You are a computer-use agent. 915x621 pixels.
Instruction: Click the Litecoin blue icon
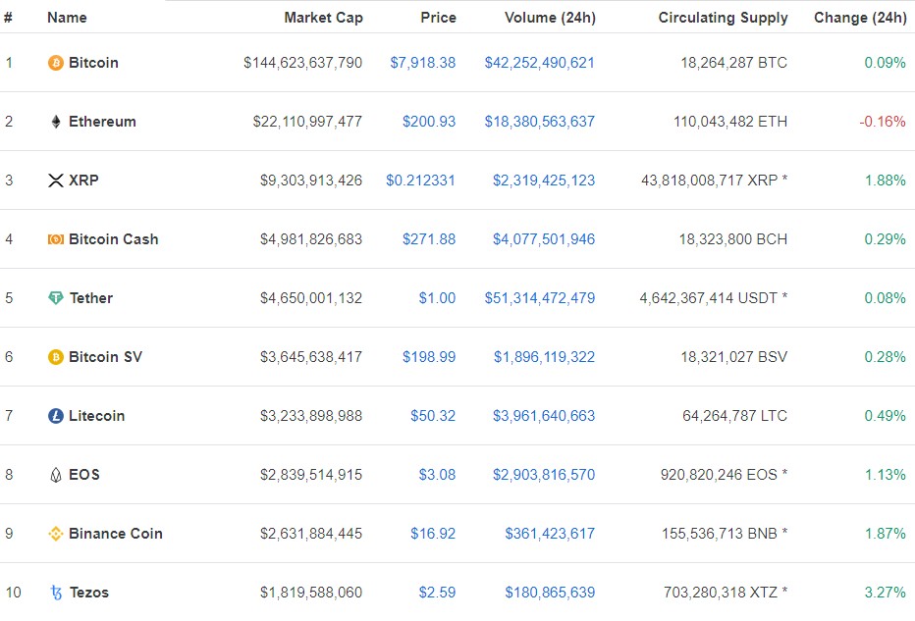[55, 416]
